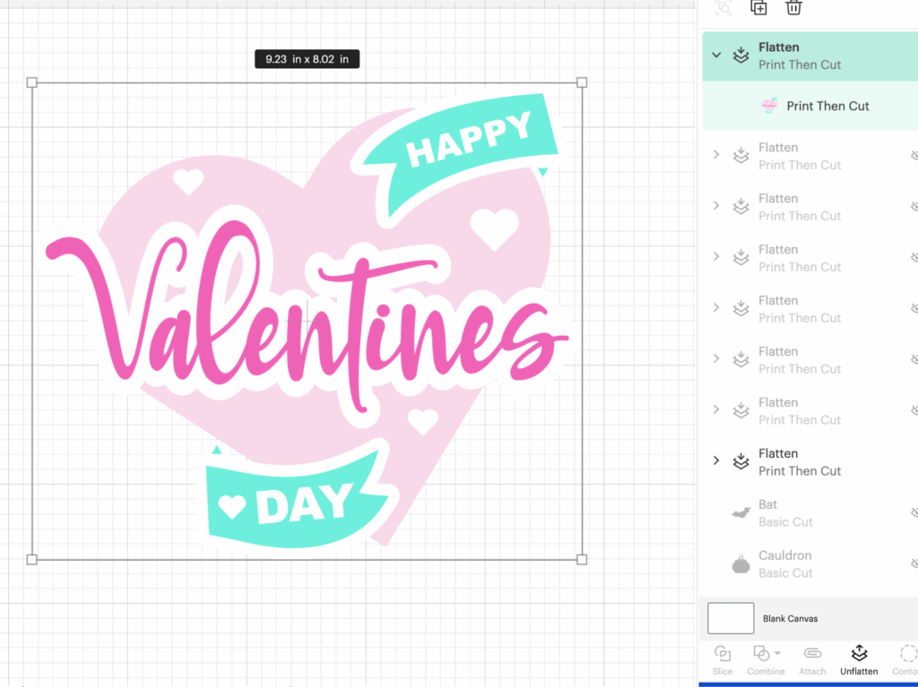Image resolution: width=918 pixels, height=687 pixels.
Task: Click the Contour tool icon
Action: pos(907,653)
